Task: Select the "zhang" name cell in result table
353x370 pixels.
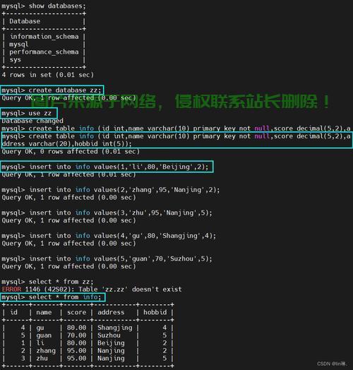Action: (x=46, y=351)
